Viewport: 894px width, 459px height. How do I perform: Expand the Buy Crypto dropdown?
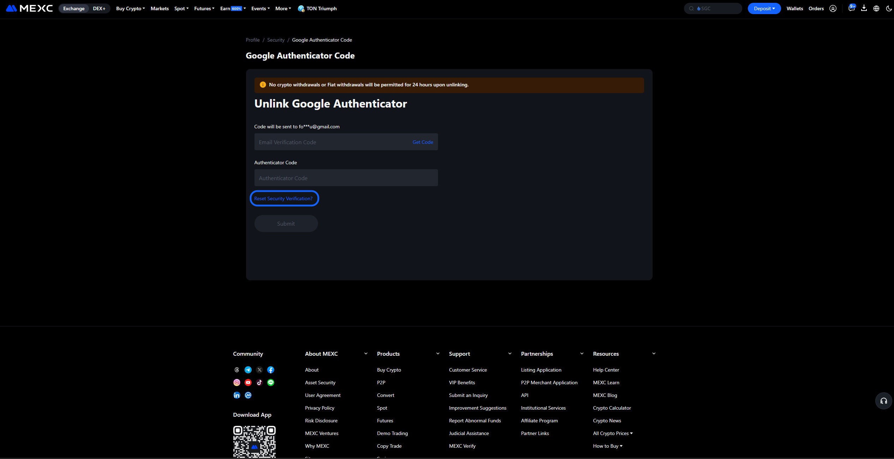(131, 8)
